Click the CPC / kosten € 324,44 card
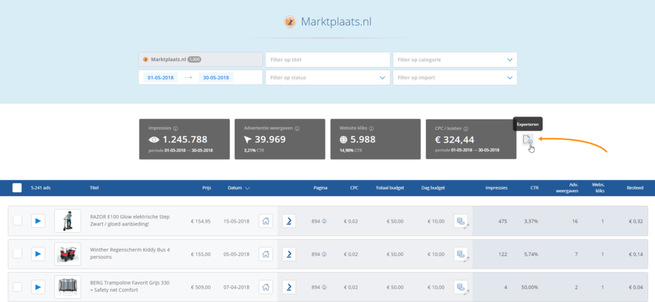Screen dimensions: 655x302 (471, 139)
